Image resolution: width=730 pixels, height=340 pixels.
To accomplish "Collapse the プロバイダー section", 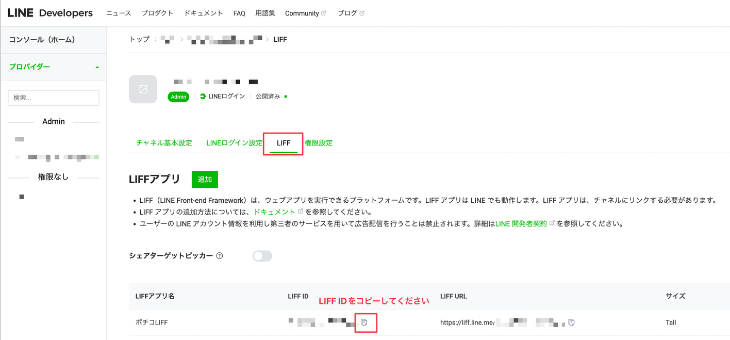I will coord(54,67).
